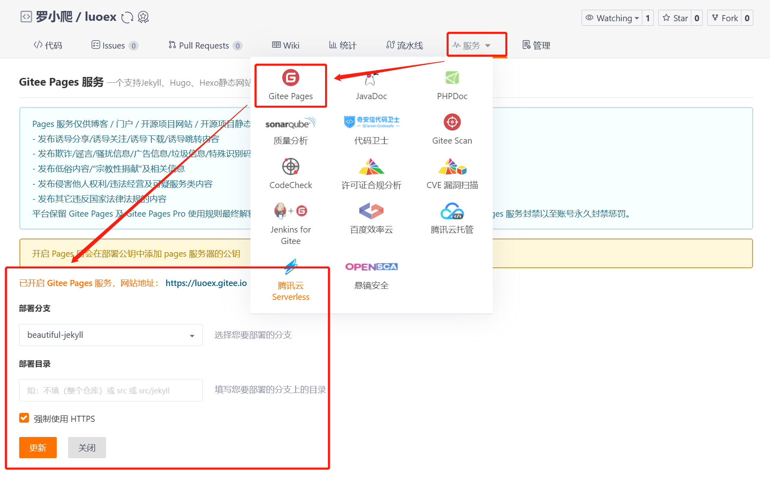Click the 关闭 button
The width and height of the screenshot is (770, 479).
(x=87, y=448)
